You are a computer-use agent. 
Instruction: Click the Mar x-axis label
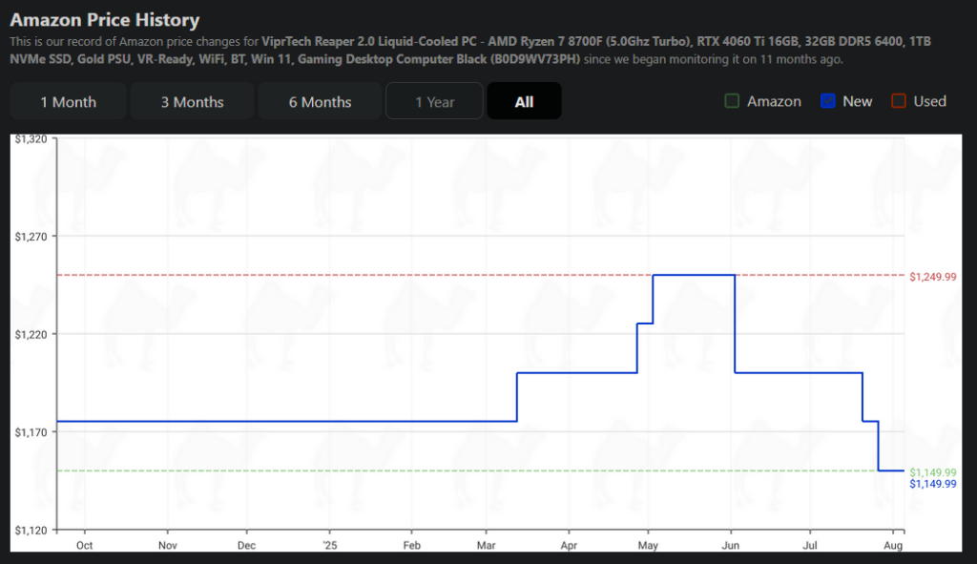[486, 545]
